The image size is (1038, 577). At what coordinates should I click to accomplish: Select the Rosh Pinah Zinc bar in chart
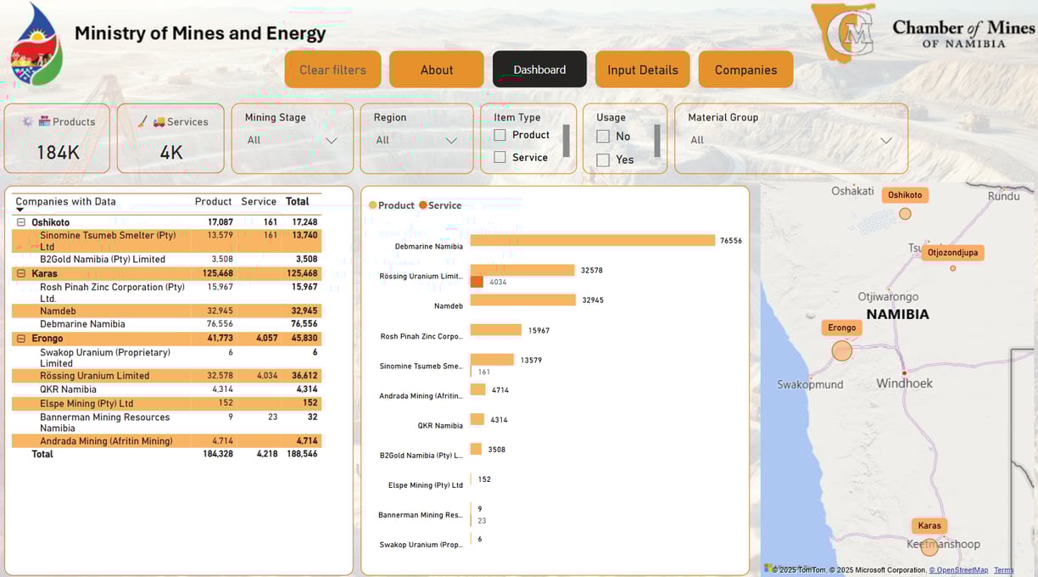click(x=495, y=330)
